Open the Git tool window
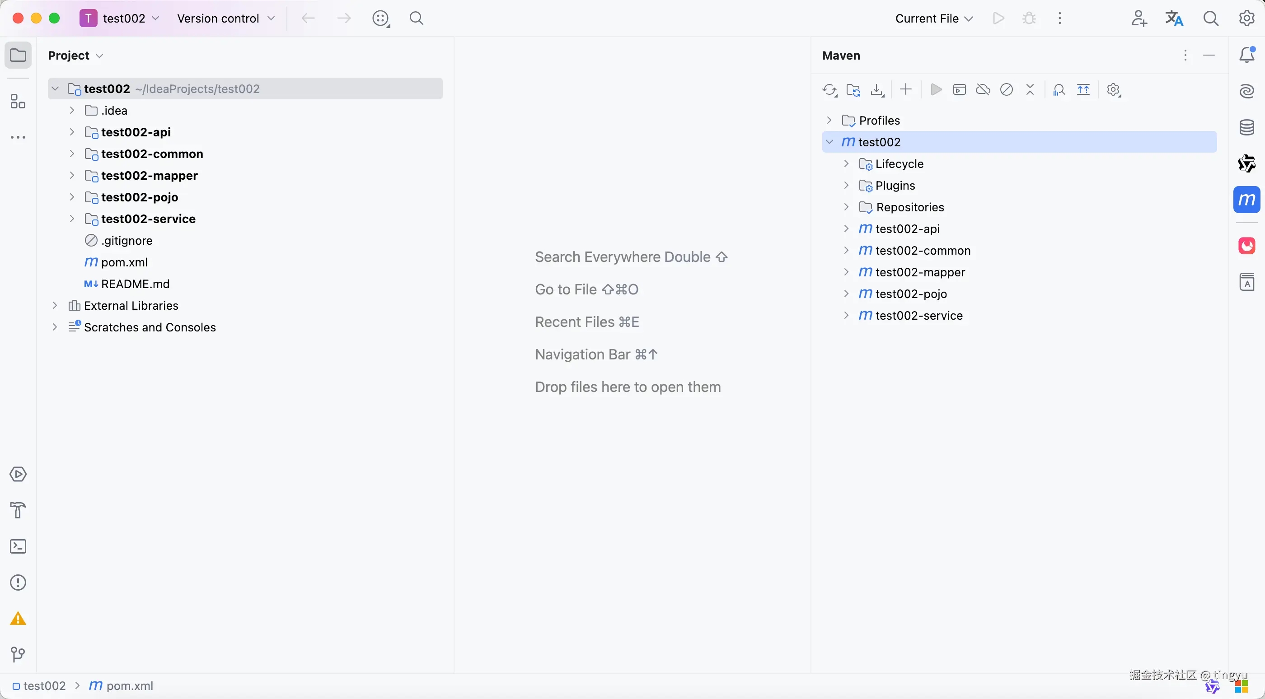Image resolution: width=1265 pixels, height=699 pixels. [18, 654]
